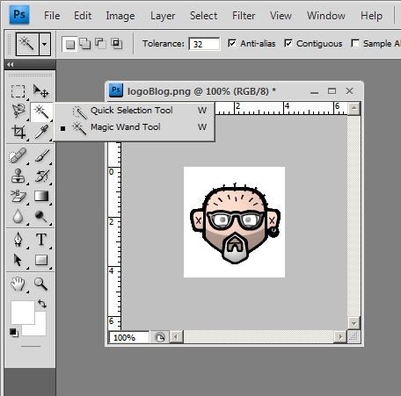The width and height of the screenshot is (401, 396).
Task: Select the Lasso tool
Action: tap(18, 112)
